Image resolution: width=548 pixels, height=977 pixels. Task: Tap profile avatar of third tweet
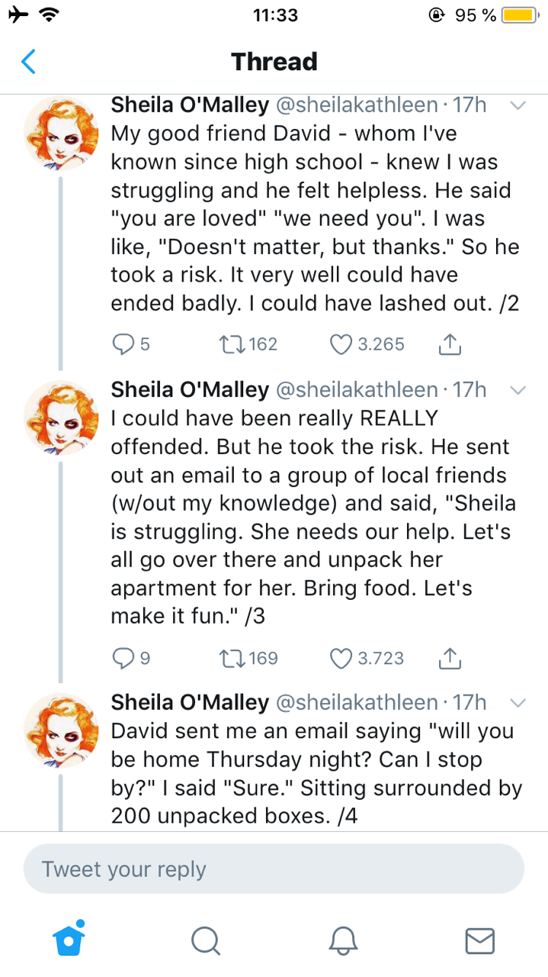[61, 729]
